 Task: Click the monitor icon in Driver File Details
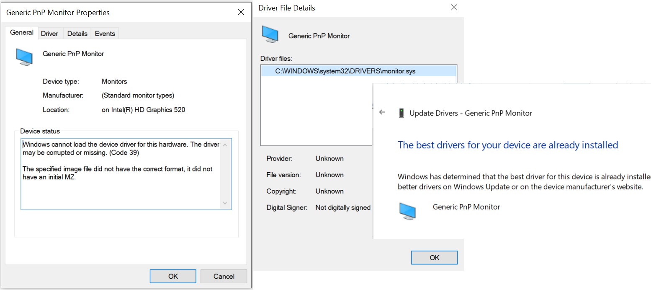pos(270,34)
